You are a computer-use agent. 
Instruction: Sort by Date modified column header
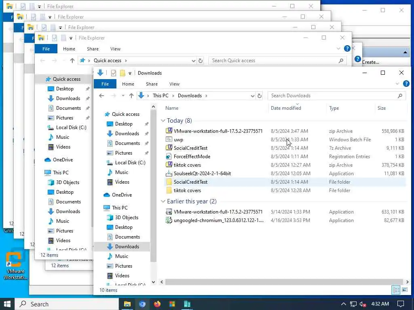[286, 108]
